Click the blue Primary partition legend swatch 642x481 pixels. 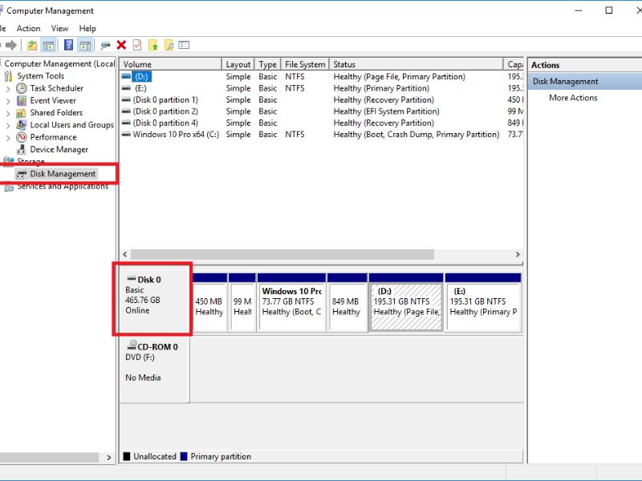pyautogui.click(x=184, y=456)
